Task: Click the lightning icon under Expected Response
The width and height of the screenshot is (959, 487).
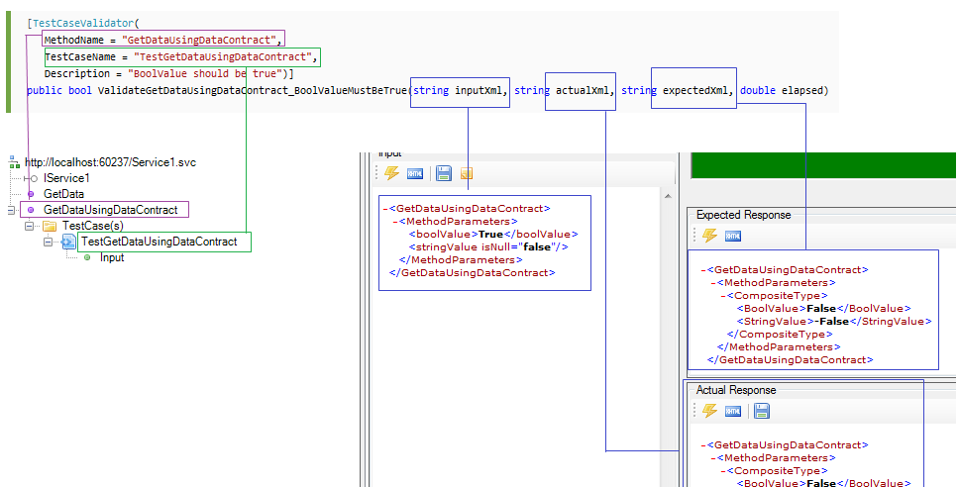Action: point(709,236)
